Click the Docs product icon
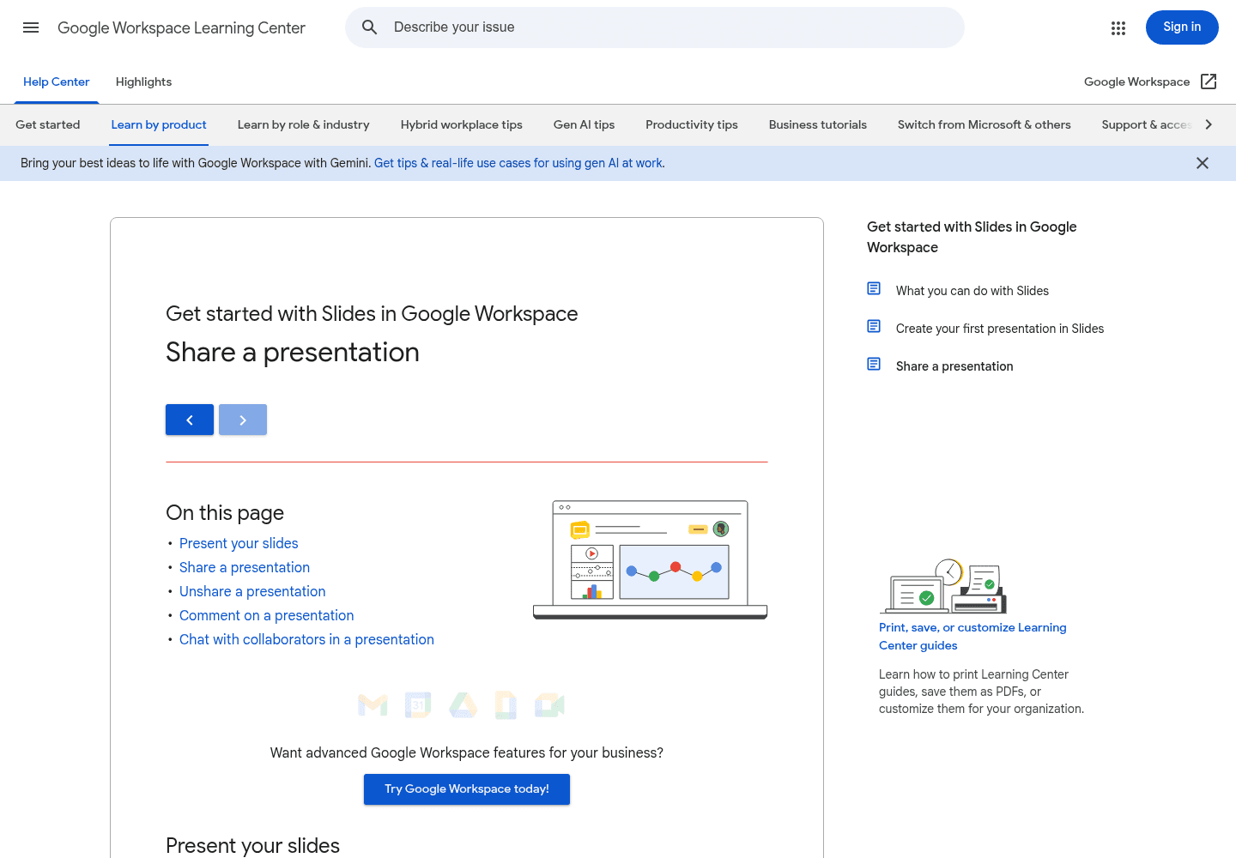The image size is (1236, 858). (x=506, y=705)
